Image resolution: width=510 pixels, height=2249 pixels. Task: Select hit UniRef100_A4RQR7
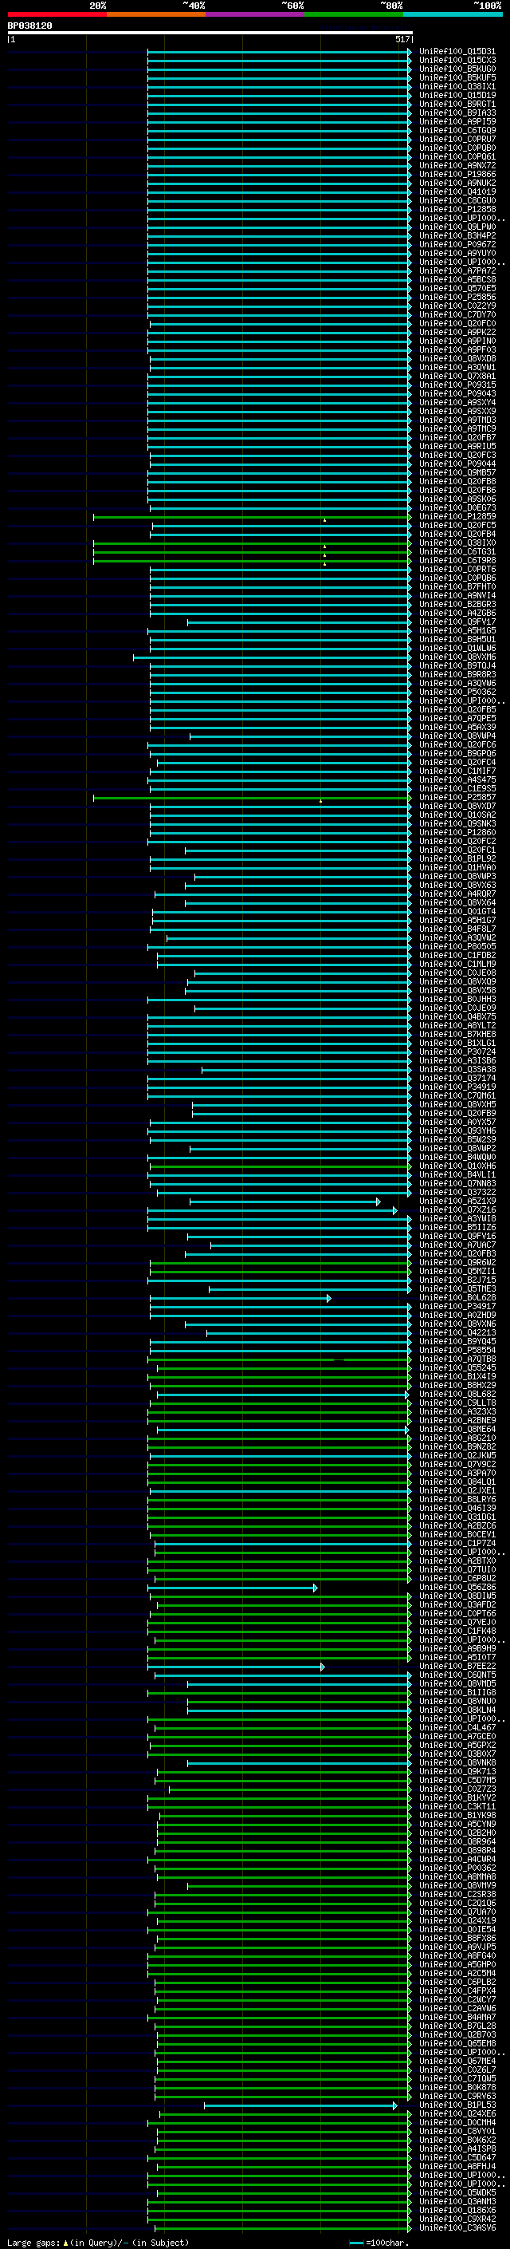click(x=457, y=894)
